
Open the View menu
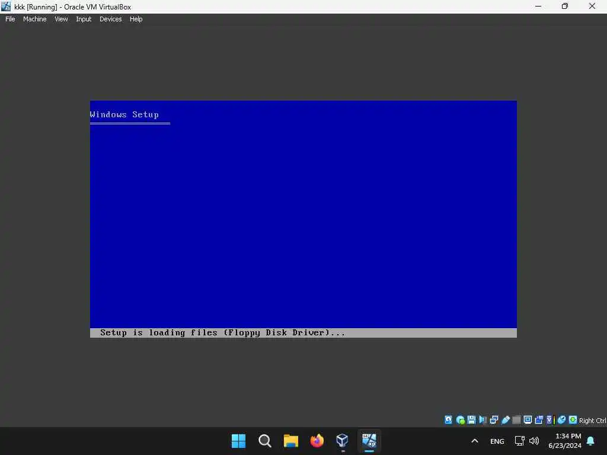61,19
